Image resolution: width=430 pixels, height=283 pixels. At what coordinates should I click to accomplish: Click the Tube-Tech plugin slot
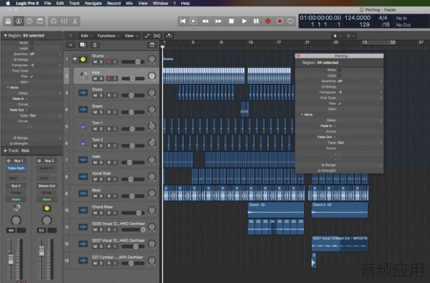16,168
